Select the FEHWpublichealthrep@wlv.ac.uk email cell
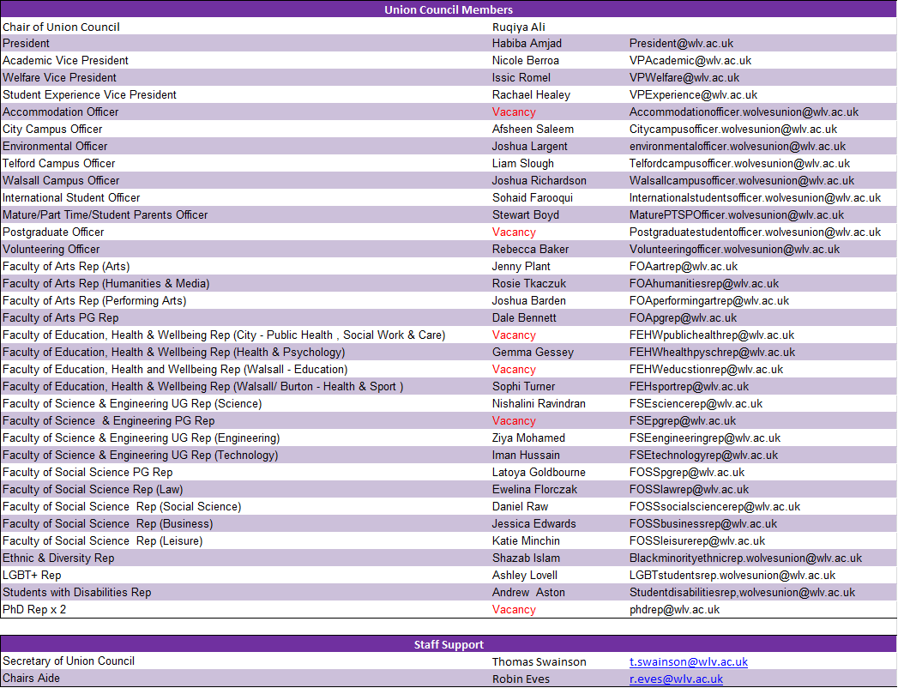898x688 pixels. pyautogui.click(x=712, y=335)
